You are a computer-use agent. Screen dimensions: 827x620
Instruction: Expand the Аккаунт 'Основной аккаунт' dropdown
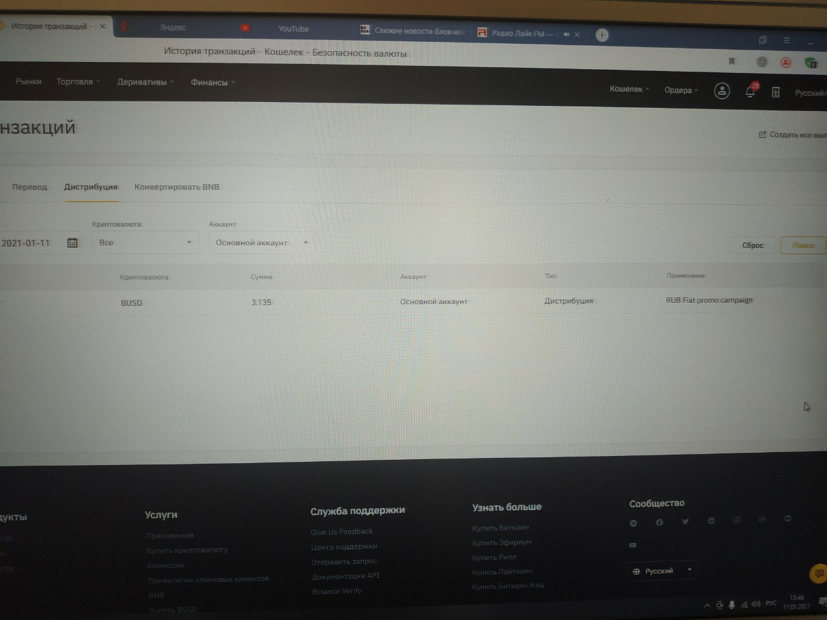click(x=261, y=243)
